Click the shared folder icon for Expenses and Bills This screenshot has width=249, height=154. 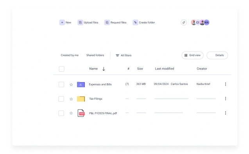point(81,84)
